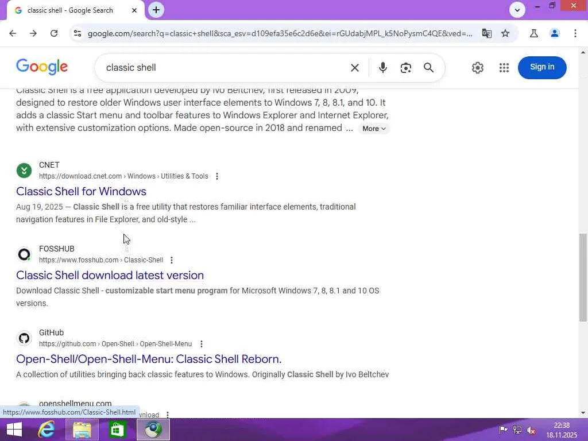
Task: Launch Internet Explorer from taskbar
Action: coord(47,430)
